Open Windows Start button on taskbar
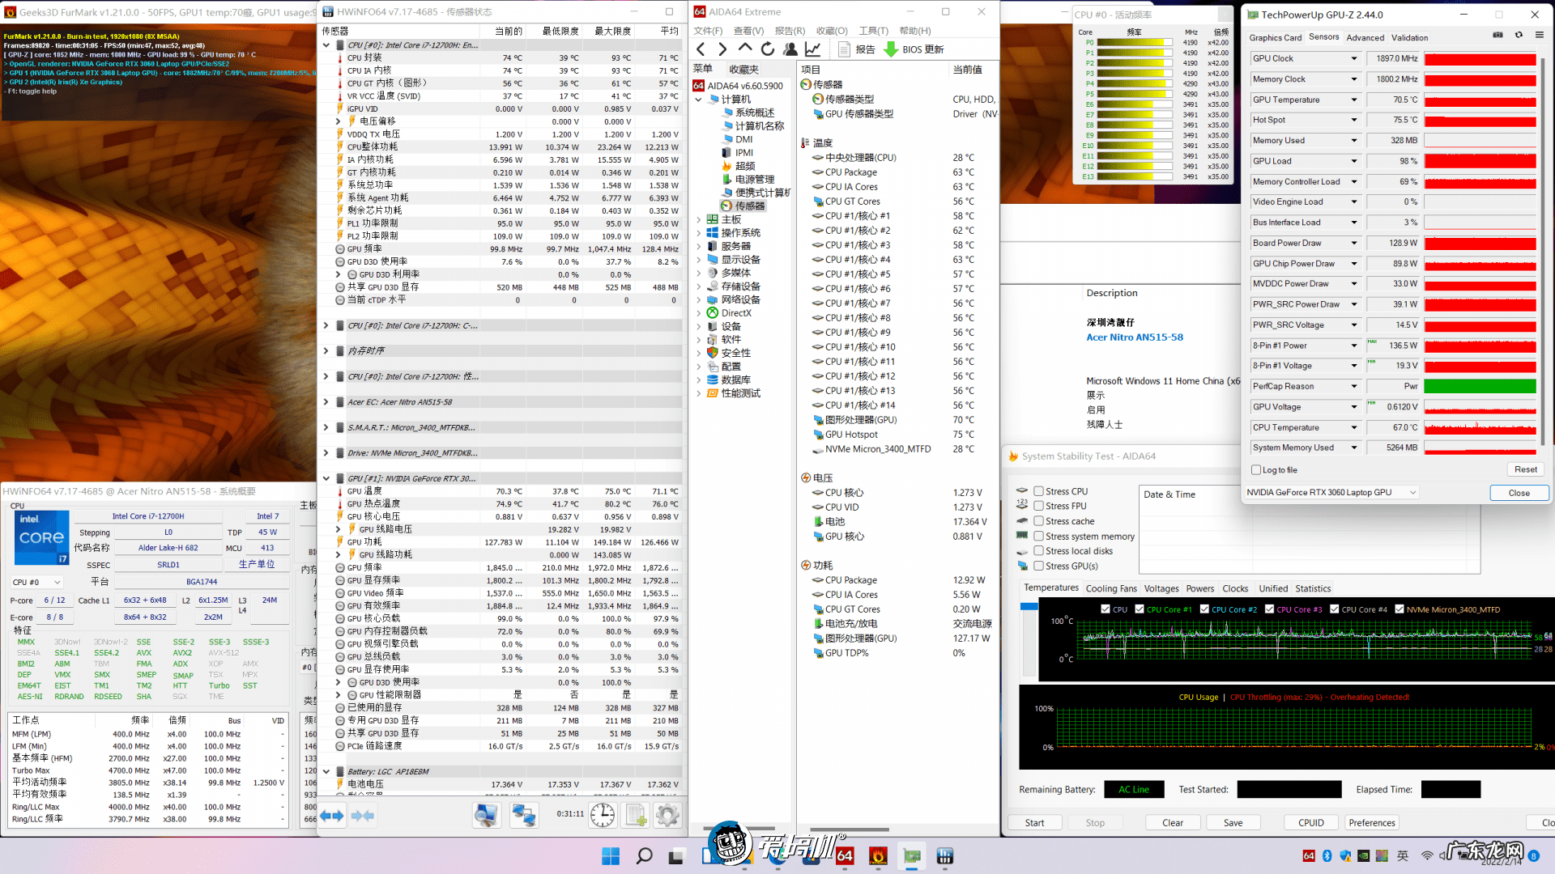1555x874 pixels. click(611, 856)
